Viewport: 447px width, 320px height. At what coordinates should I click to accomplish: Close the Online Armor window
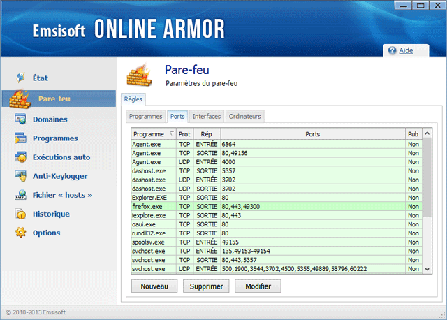click(438, 6)
